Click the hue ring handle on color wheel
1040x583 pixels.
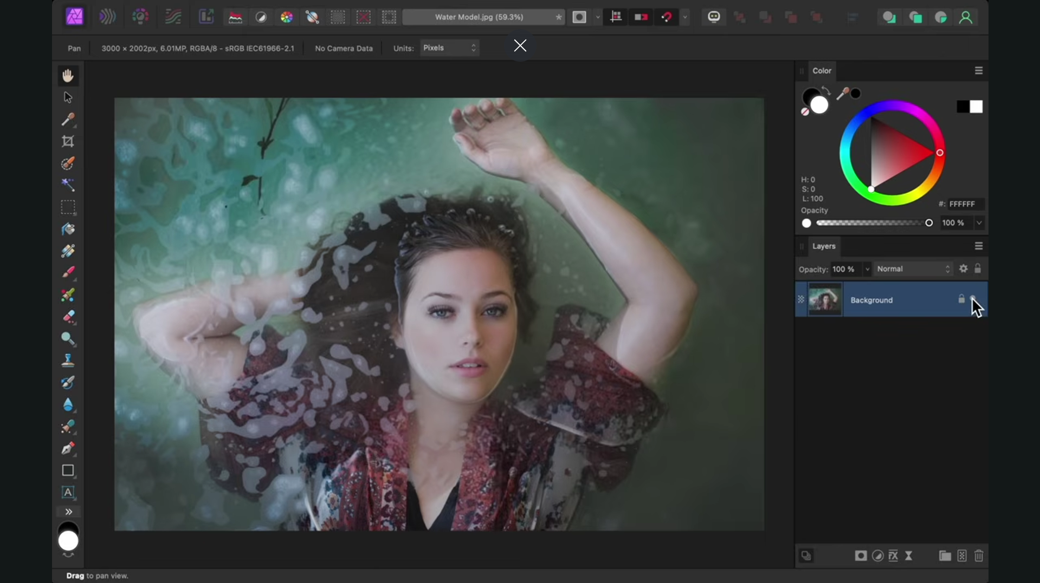[x=940, y=153]
